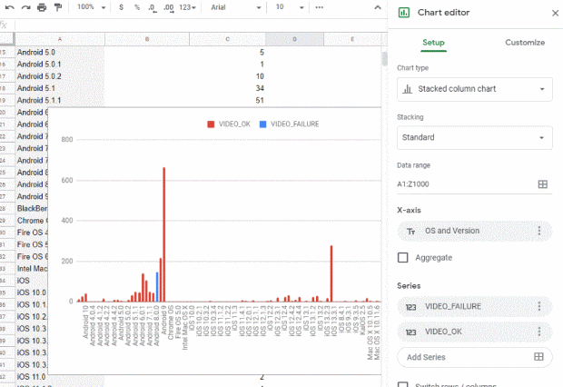Click the red VIDEO_OK legend swatch
Screen dimensions: 563x387
coord(211,124)
